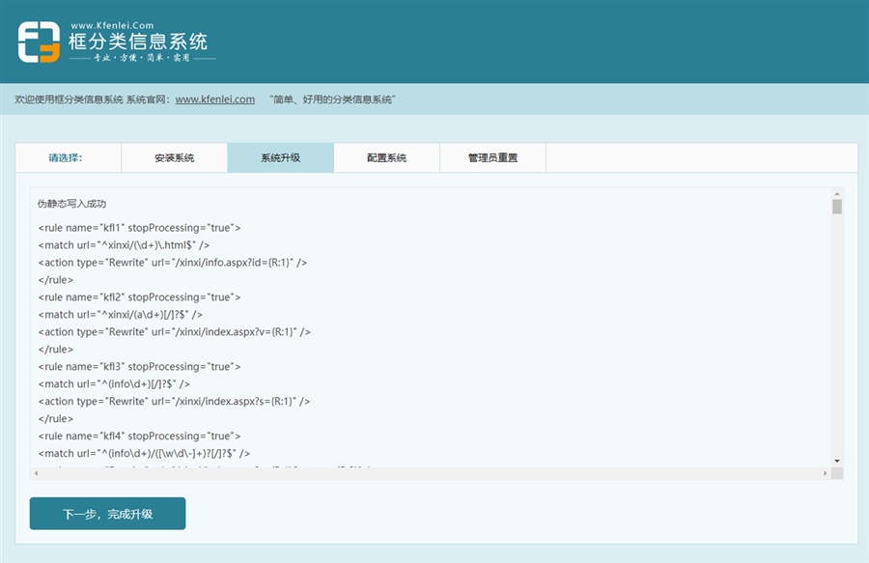Click the 下一步，完成升级 button
This screenshot has width=869, height=563.
click(107, 514)
